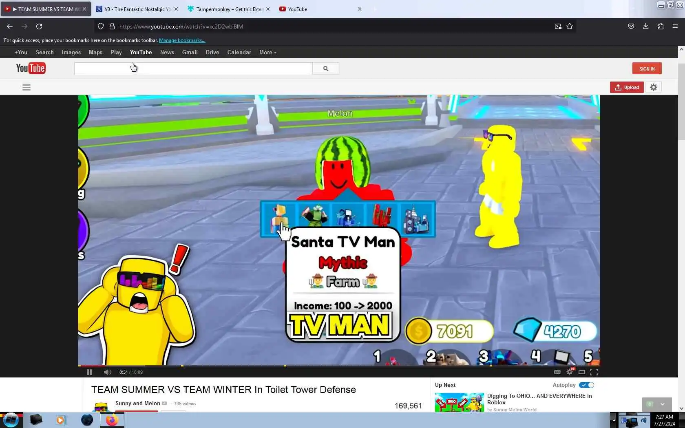Screen dimensions: 685x428
Task: Open the taskbar clock 7:27 AM
Action: click(x=664, y=420)
